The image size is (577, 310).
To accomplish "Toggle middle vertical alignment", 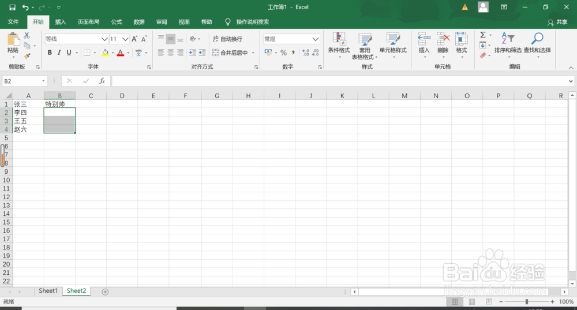I will 170,39.
